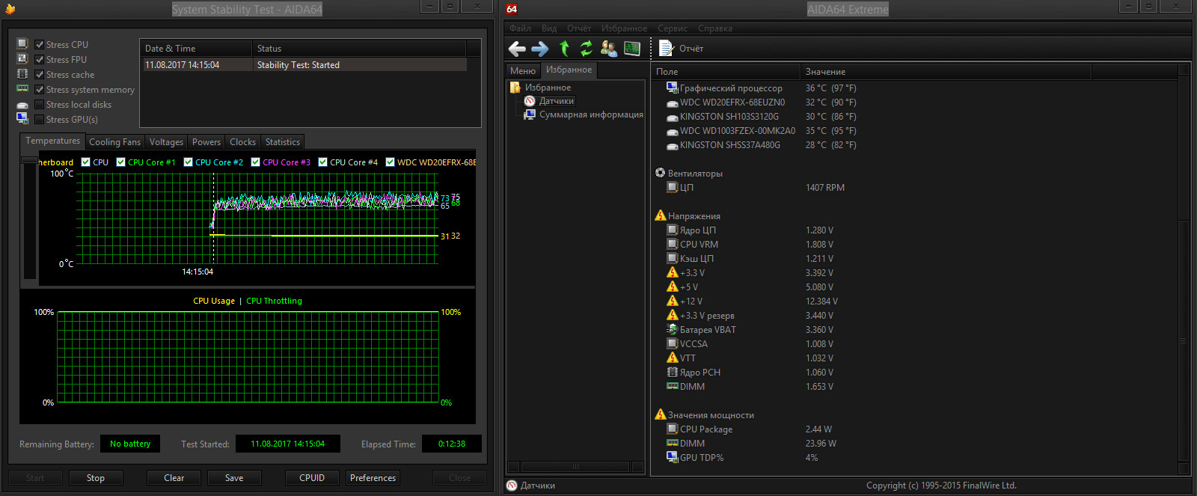Click the Поле column header
Screen dimensions: 1197x496
pos(726,72)
